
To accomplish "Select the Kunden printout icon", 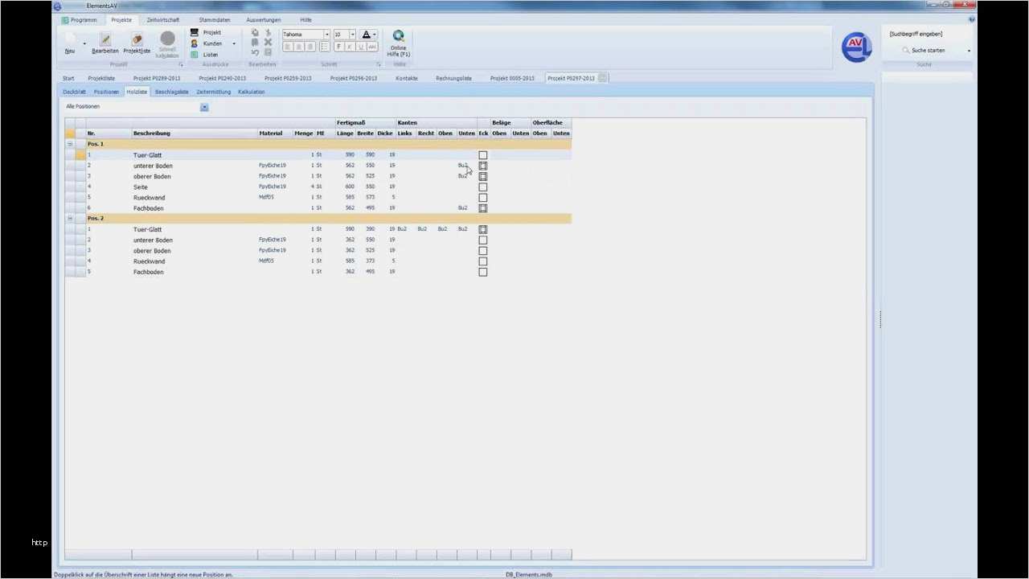I will coord(194,43).
